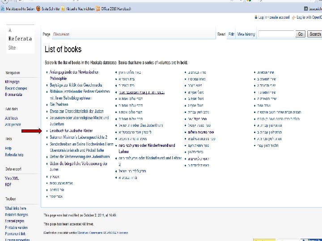Open Anfangsgründe der Newtonischen Philosophie book
Image resolution: width=322 pixels, height=241 pixels.
coord(74,75)
